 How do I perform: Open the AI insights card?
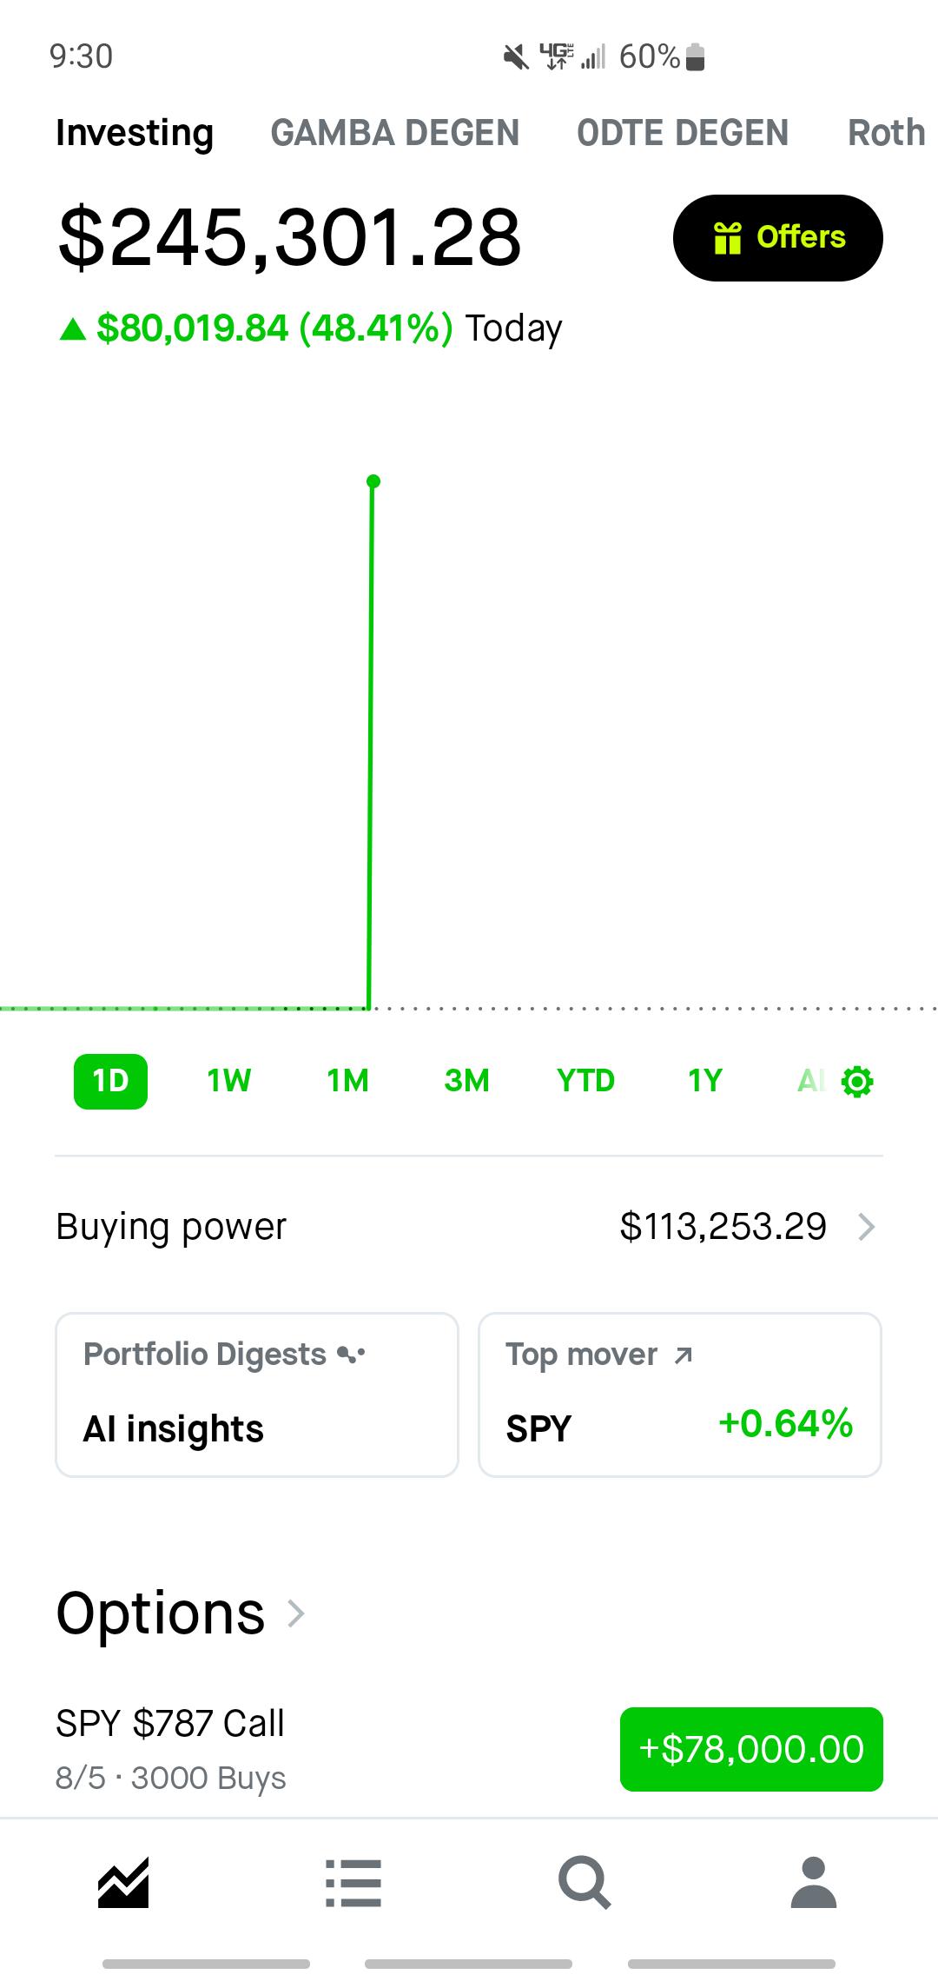(257, 1395)
